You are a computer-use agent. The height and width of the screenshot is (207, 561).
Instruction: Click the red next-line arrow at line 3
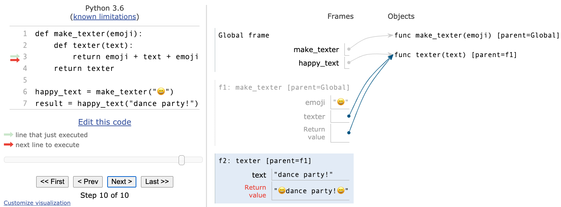[x=15, y=60]
